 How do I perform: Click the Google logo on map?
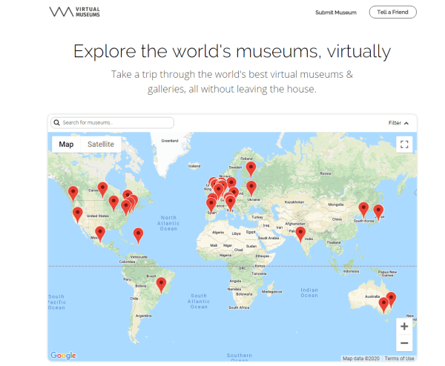tap(63, 355)
